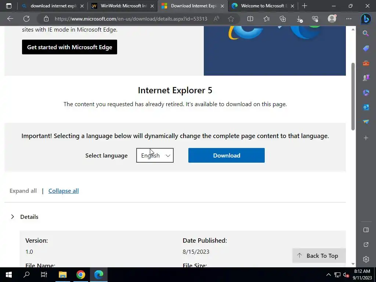The image size is (376, 282).
Task: Click the Collapse all link
Action: point(64,191)
